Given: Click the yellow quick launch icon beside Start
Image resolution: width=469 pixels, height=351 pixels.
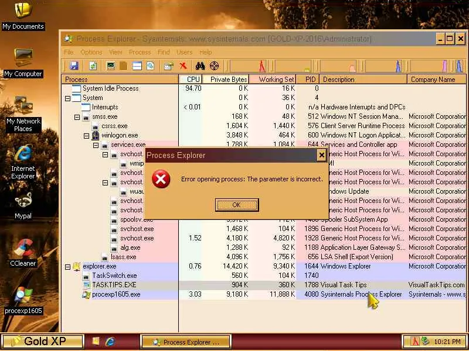Looking at the screenshot, I should coord(96,342).
